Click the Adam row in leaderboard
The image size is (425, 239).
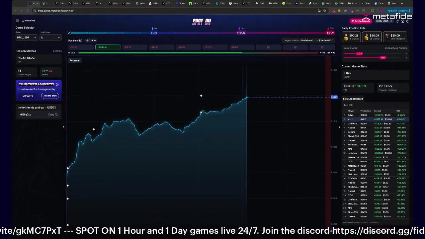[x=375, y=115]
